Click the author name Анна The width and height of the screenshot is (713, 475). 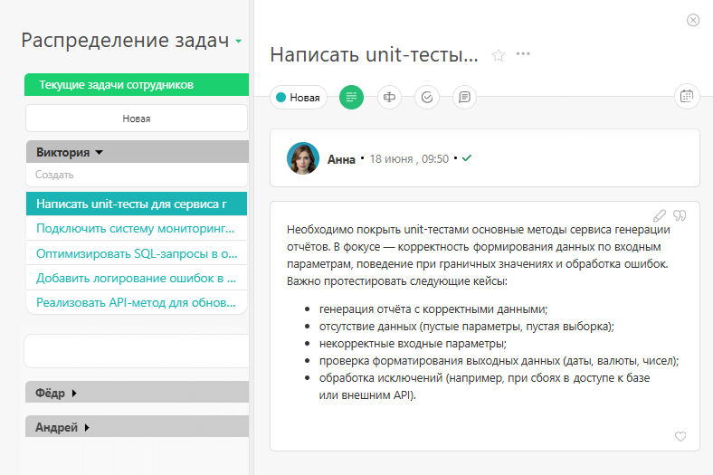coord(341,159)
